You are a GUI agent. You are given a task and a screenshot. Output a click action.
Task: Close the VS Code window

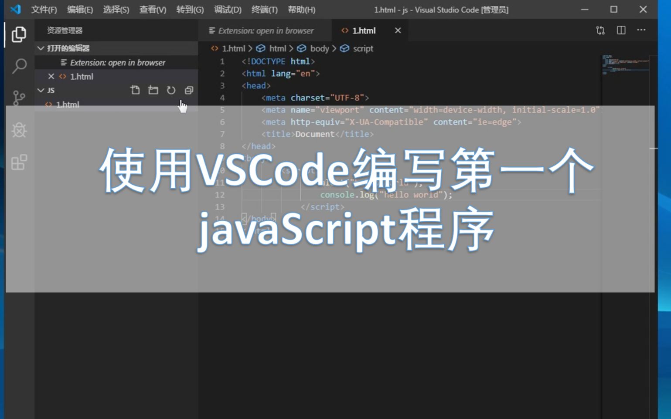point(643,9)
